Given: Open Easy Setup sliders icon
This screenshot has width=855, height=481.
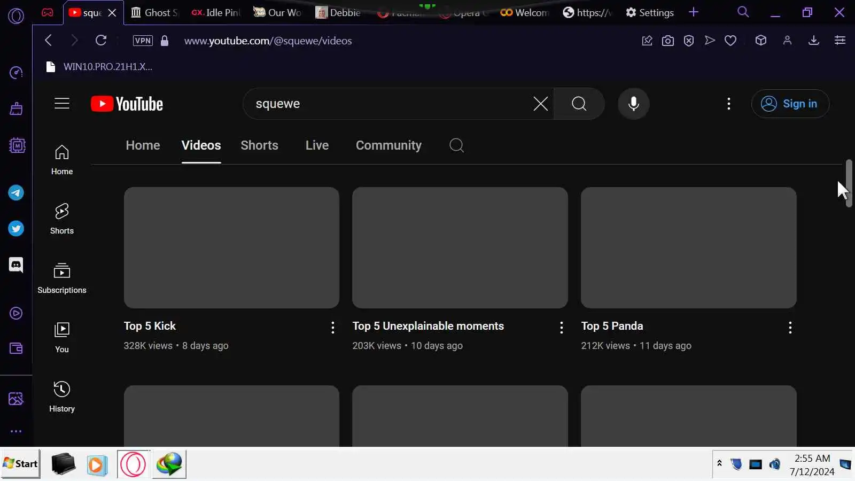Looking at the screenshot, I should pos(840,40).
